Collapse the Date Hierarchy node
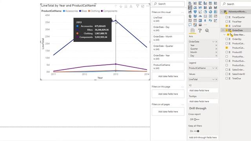251x141 pixels. (x=224, y=34)
